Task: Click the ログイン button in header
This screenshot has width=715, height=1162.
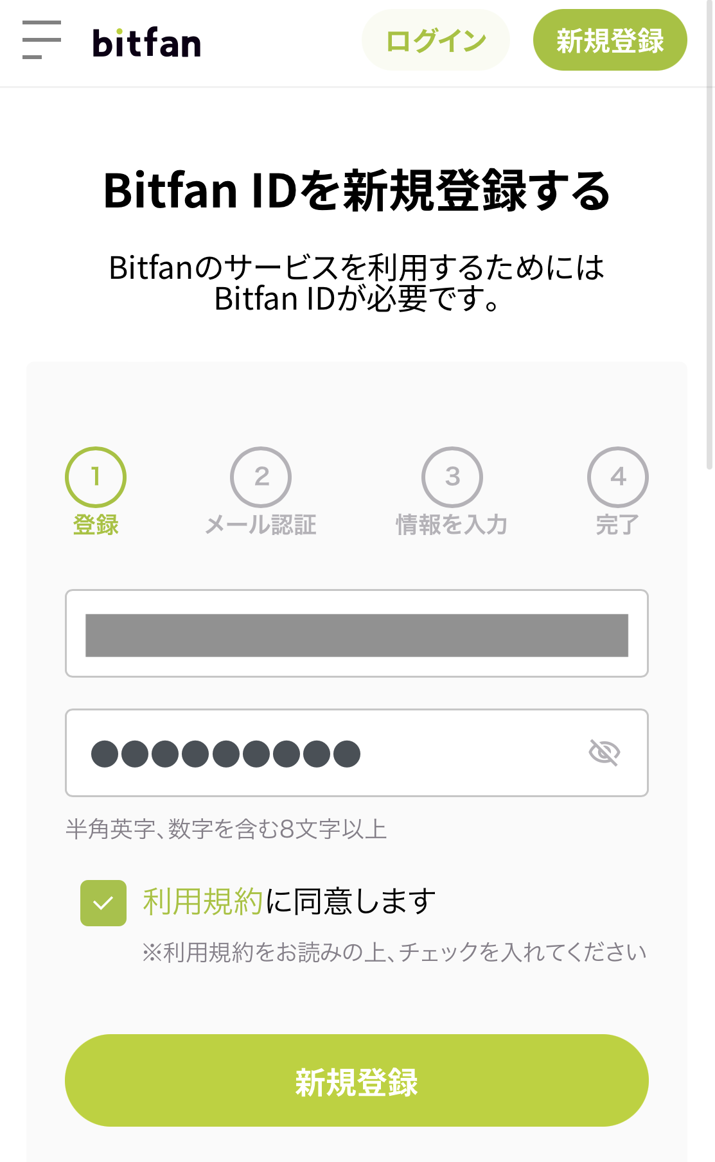Action: click(436, 40)
